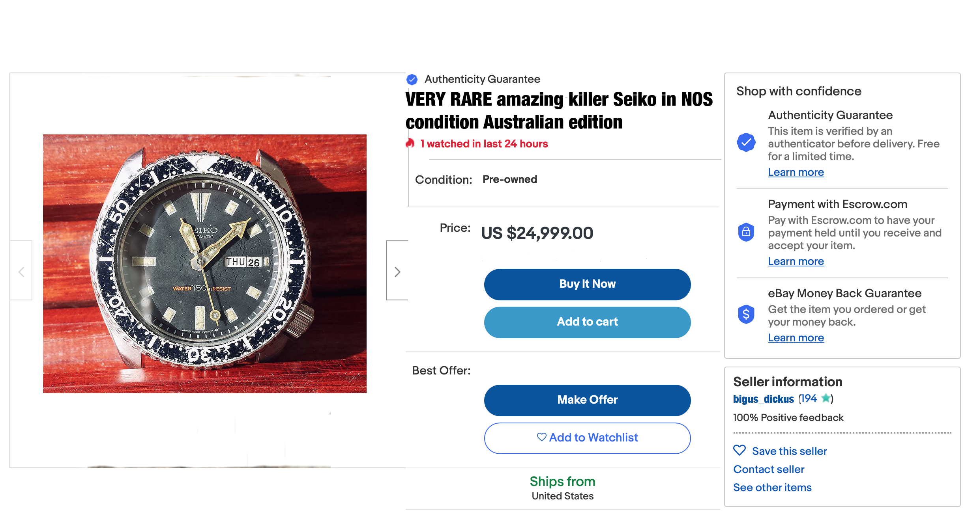Click the Money Back Guarantee dollar shield icon

click(746, 315)
